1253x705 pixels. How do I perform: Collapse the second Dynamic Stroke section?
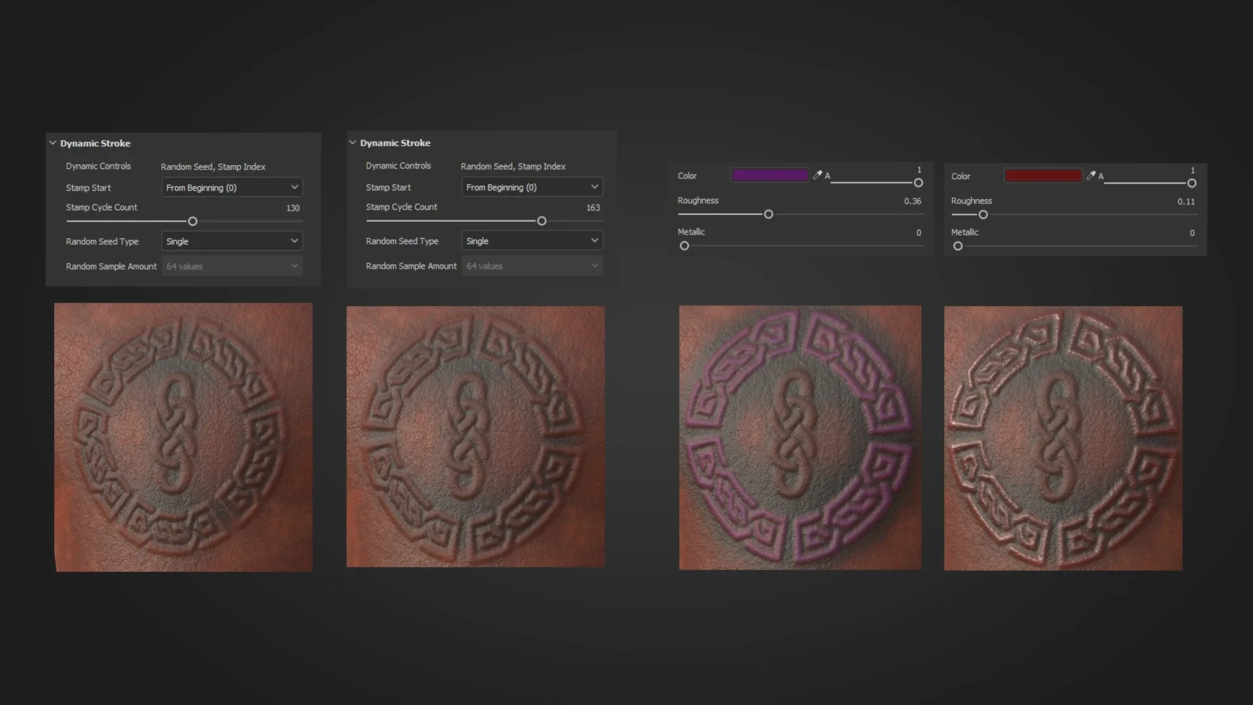(x=352, y=142)
